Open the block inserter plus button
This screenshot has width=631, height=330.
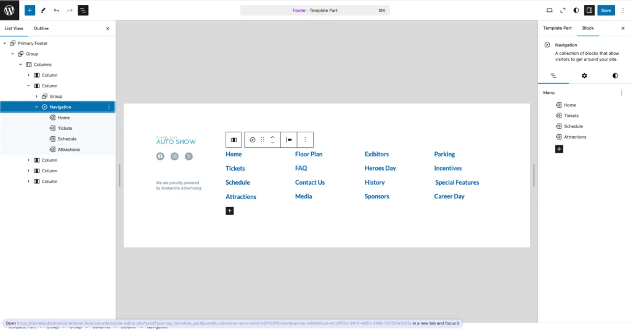click(x=30, y=10)
